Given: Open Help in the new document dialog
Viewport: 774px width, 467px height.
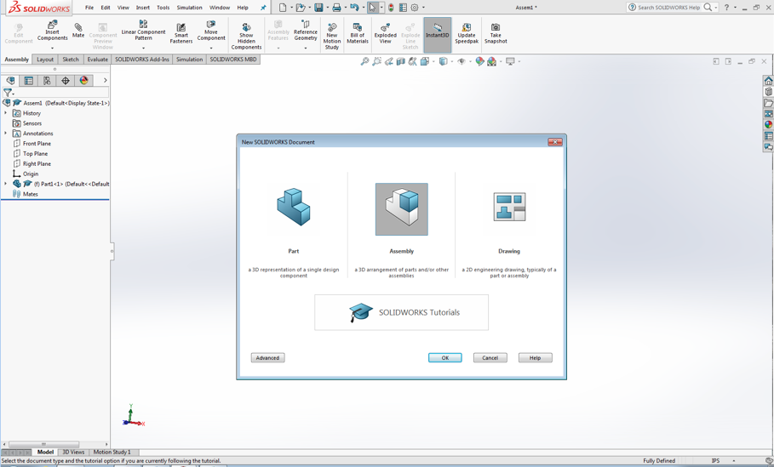Looking at the screenshot, I should click(x=535, y=358).
